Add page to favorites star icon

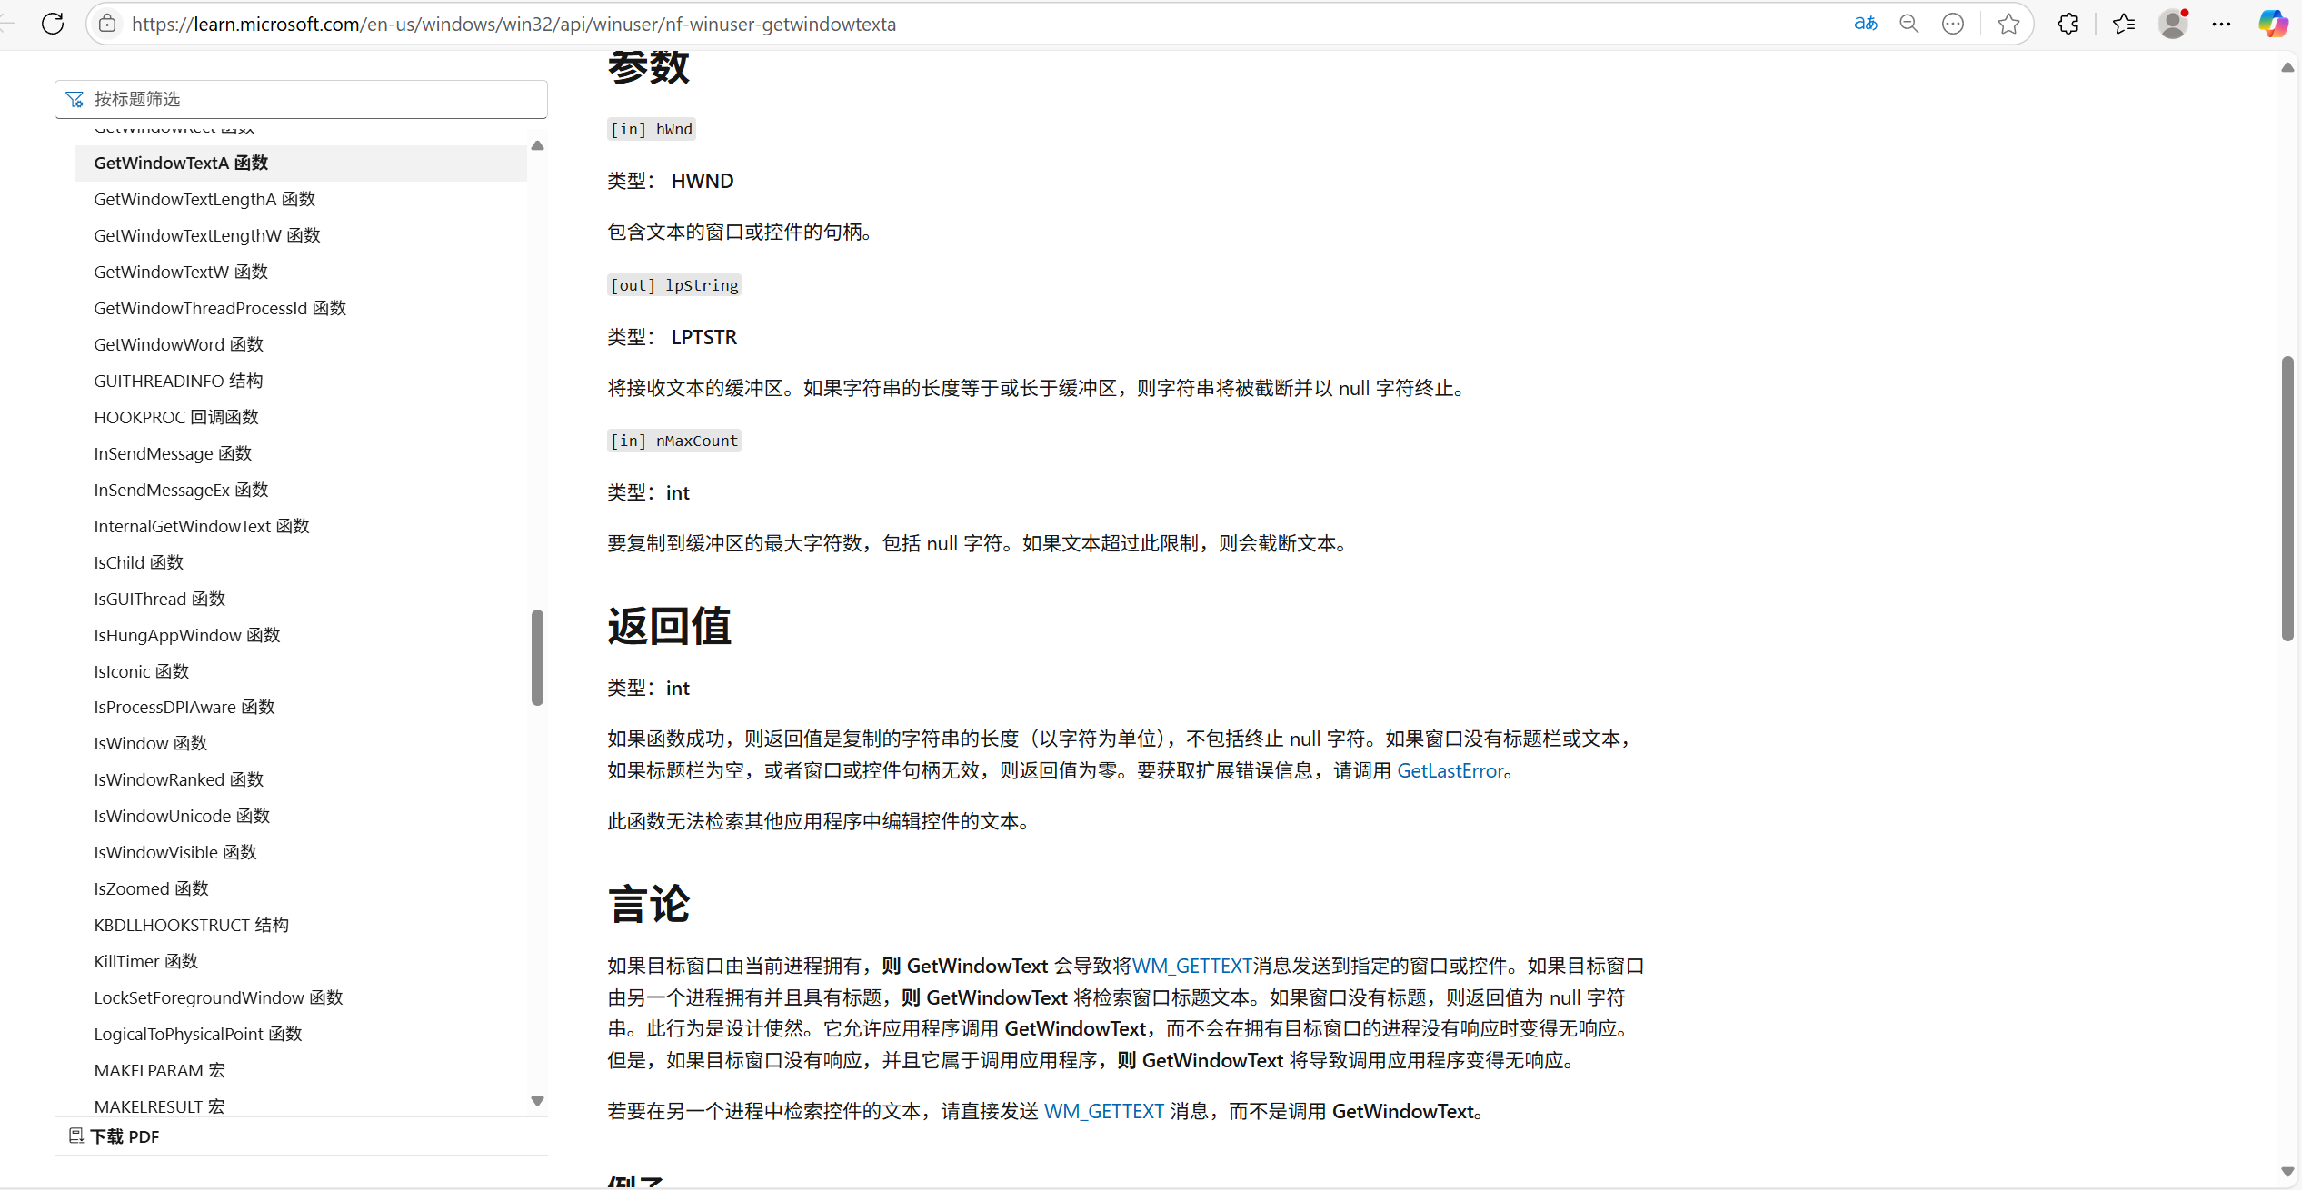pos(2008,24)
